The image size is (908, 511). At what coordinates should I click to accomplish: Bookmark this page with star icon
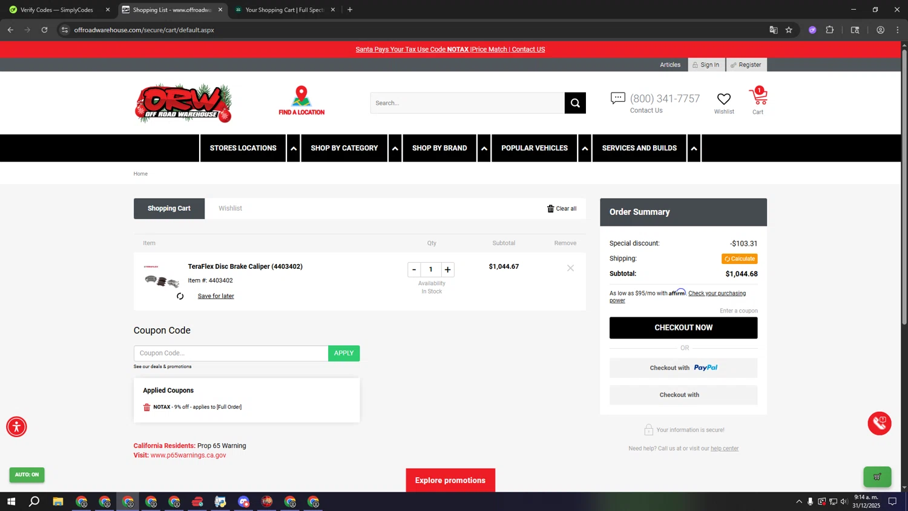789,30
